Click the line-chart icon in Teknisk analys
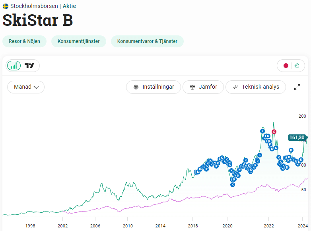The image size is (311, 231). [235, 87]
